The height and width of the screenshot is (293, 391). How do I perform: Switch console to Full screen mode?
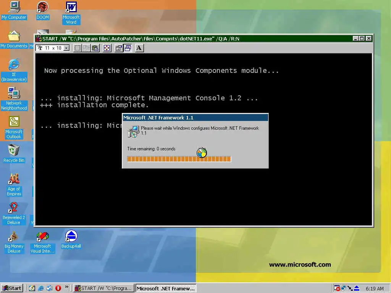click(107, 48)
